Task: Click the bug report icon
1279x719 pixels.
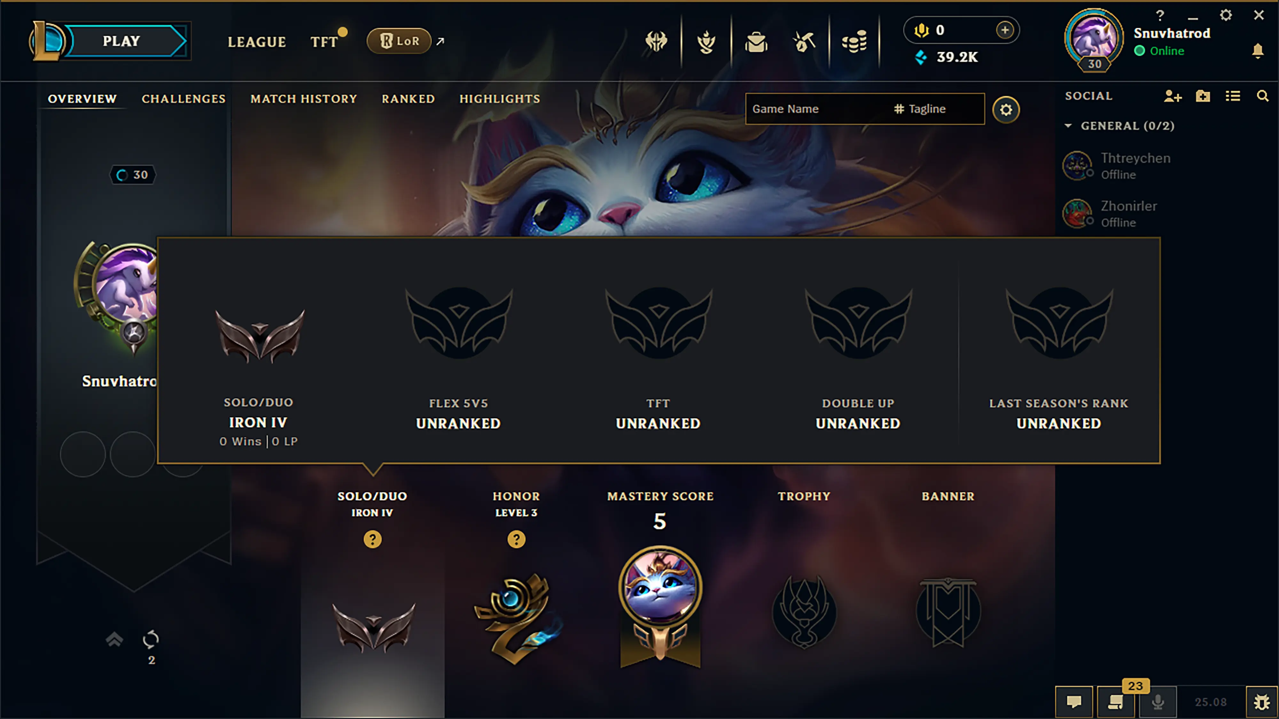Action: click(1261, 702)
